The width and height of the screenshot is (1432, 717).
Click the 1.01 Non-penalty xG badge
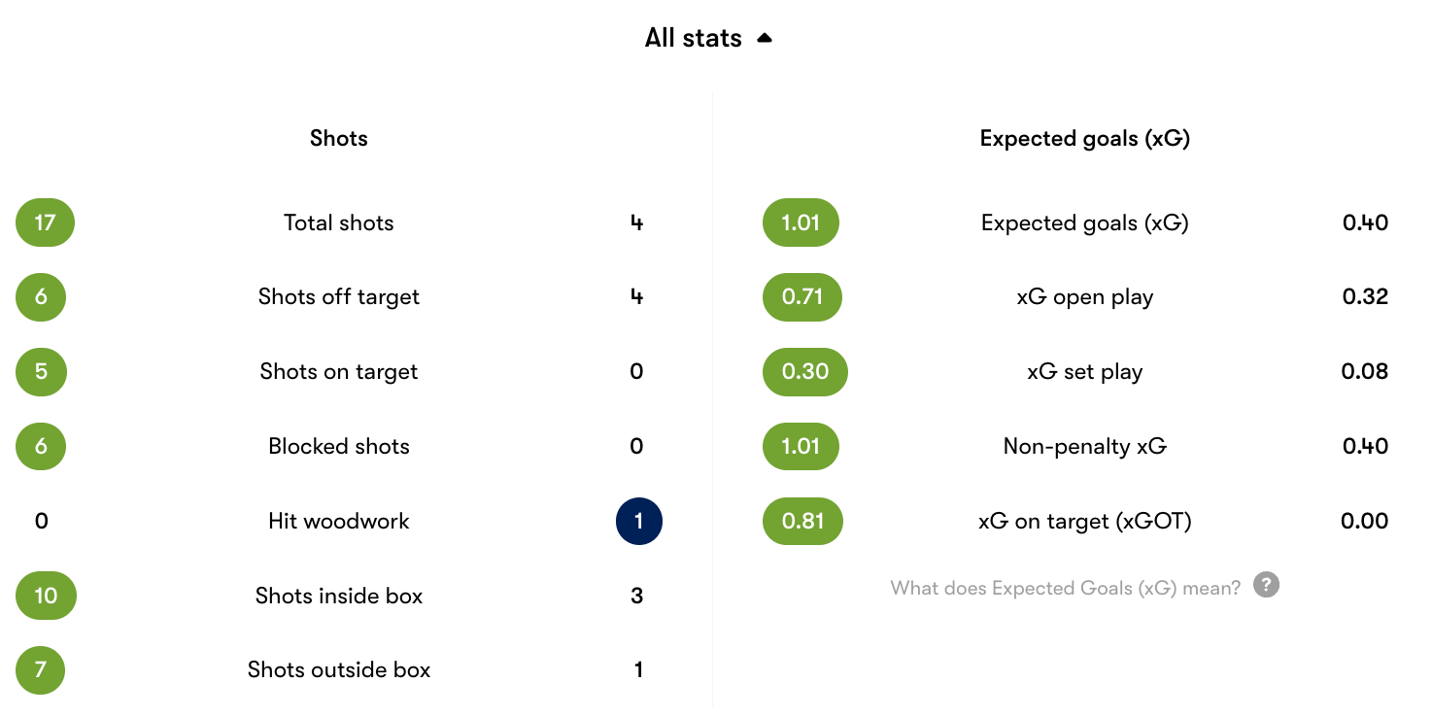(801, 446)
